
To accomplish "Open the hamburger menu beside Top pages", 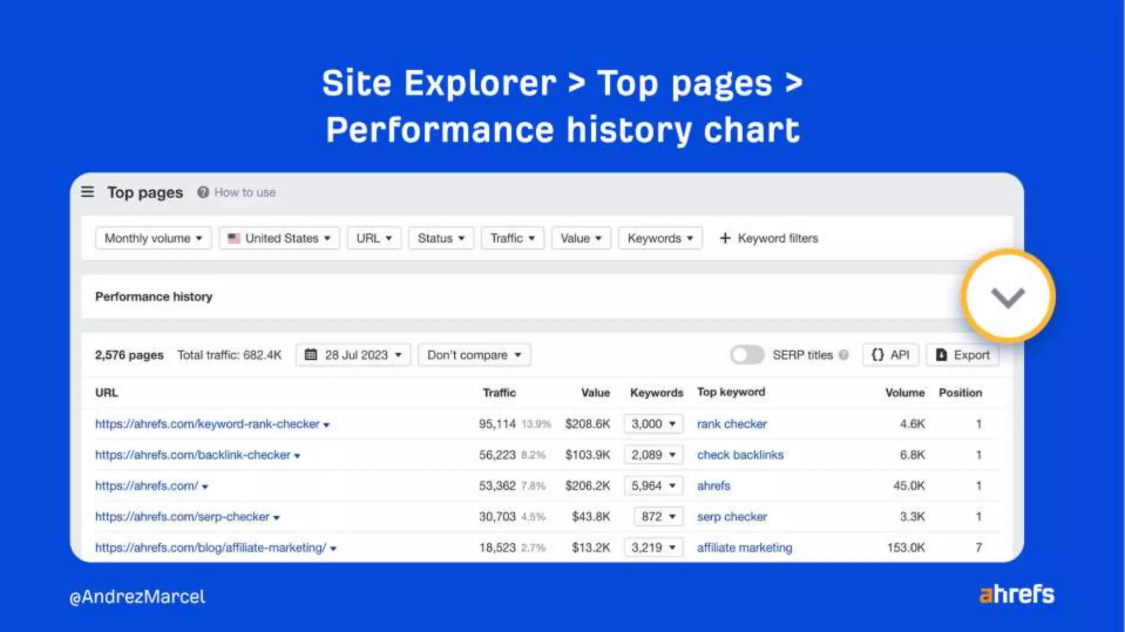I will pos(87,192).
